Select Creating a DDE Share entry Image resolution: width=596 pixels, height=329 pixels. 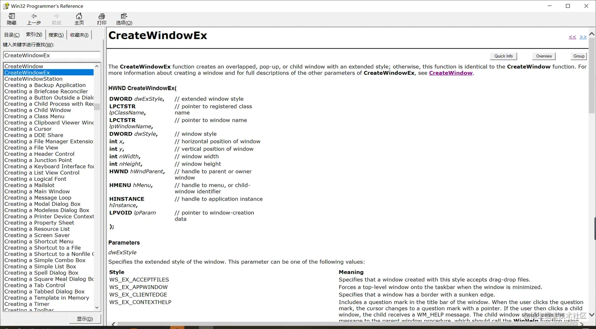pyautogui.click(x=48, y=135)
